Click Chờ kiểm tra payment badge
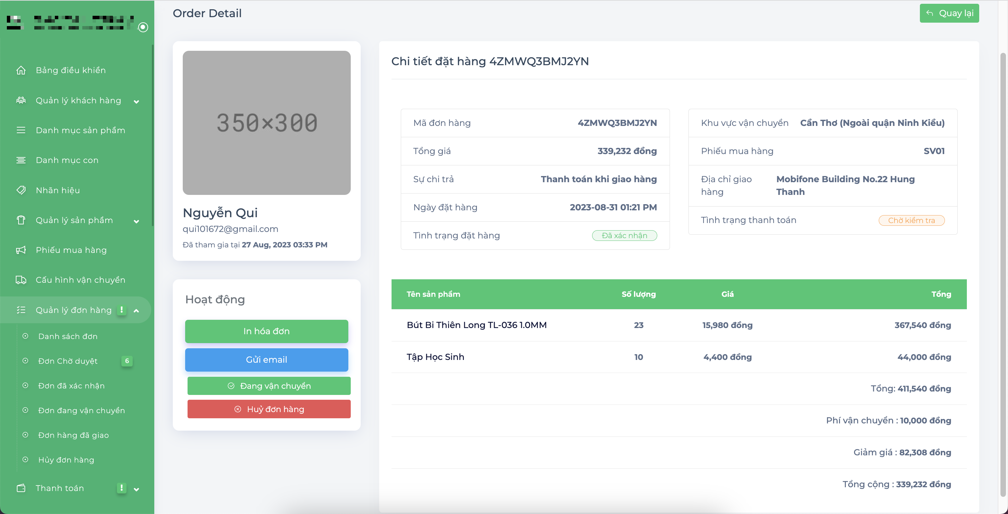The width and height of the screenshot is (1008, 514). pyautogui.click(x=911, y=220)
